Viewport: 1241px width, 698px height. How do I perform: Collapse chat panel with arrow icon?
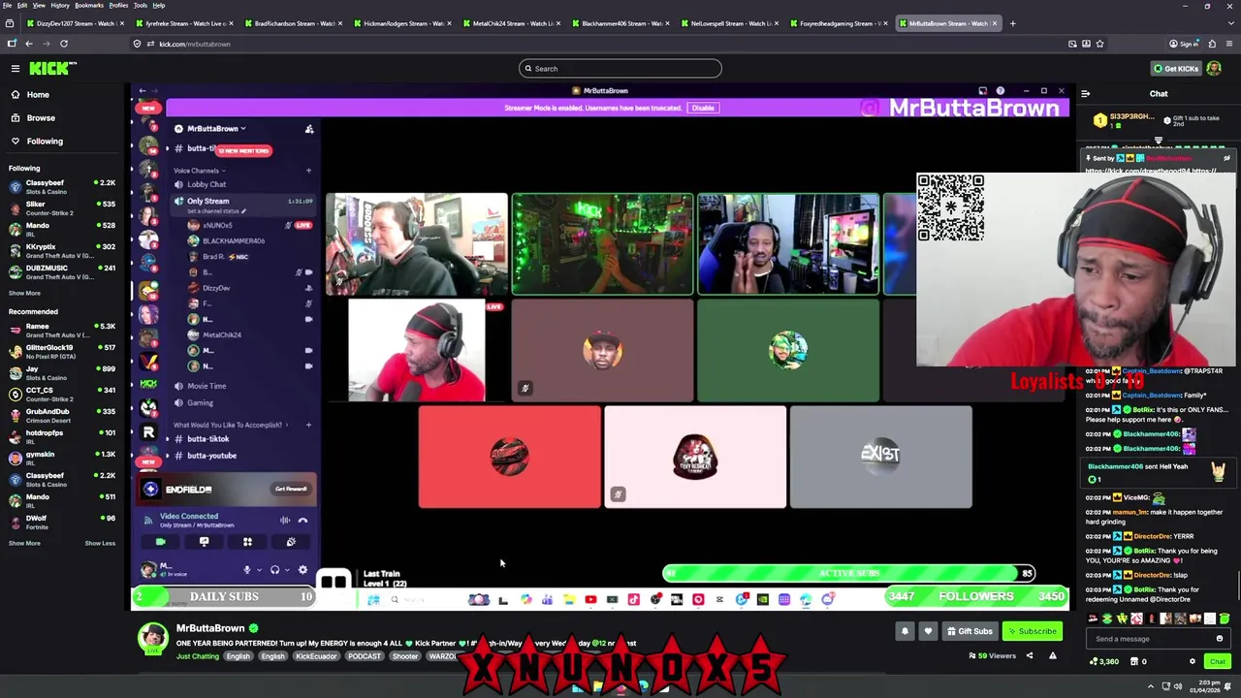[x=1086, y=94]
